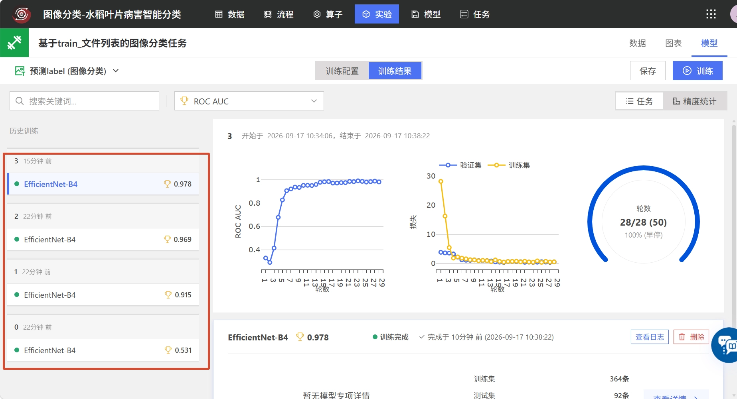Open the ROC AUC metric dropdown
Viewport: 737px width, 399px height.
(x=249, y=101)
